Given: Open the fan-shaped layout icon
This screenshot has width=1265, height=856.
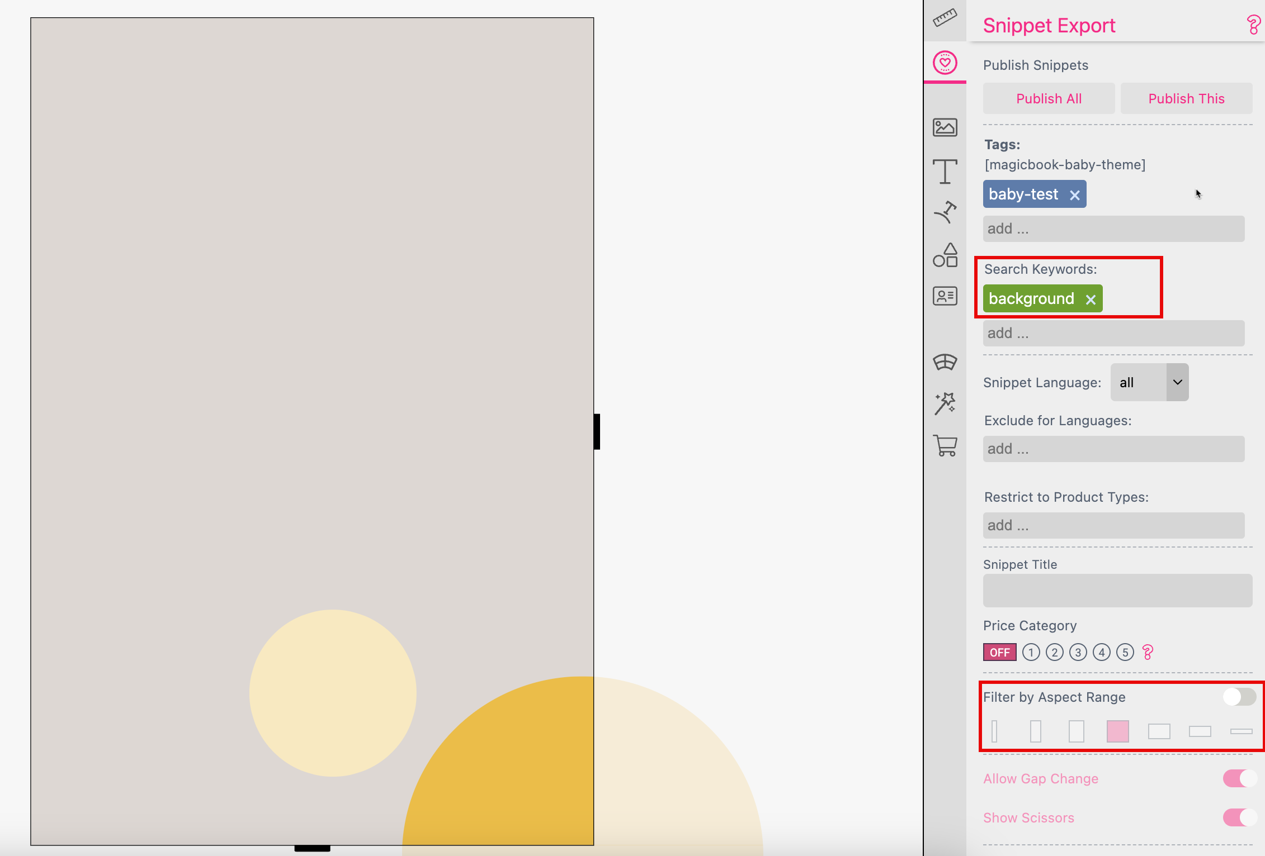Looking at the screenshot, I should pos(945,362).
